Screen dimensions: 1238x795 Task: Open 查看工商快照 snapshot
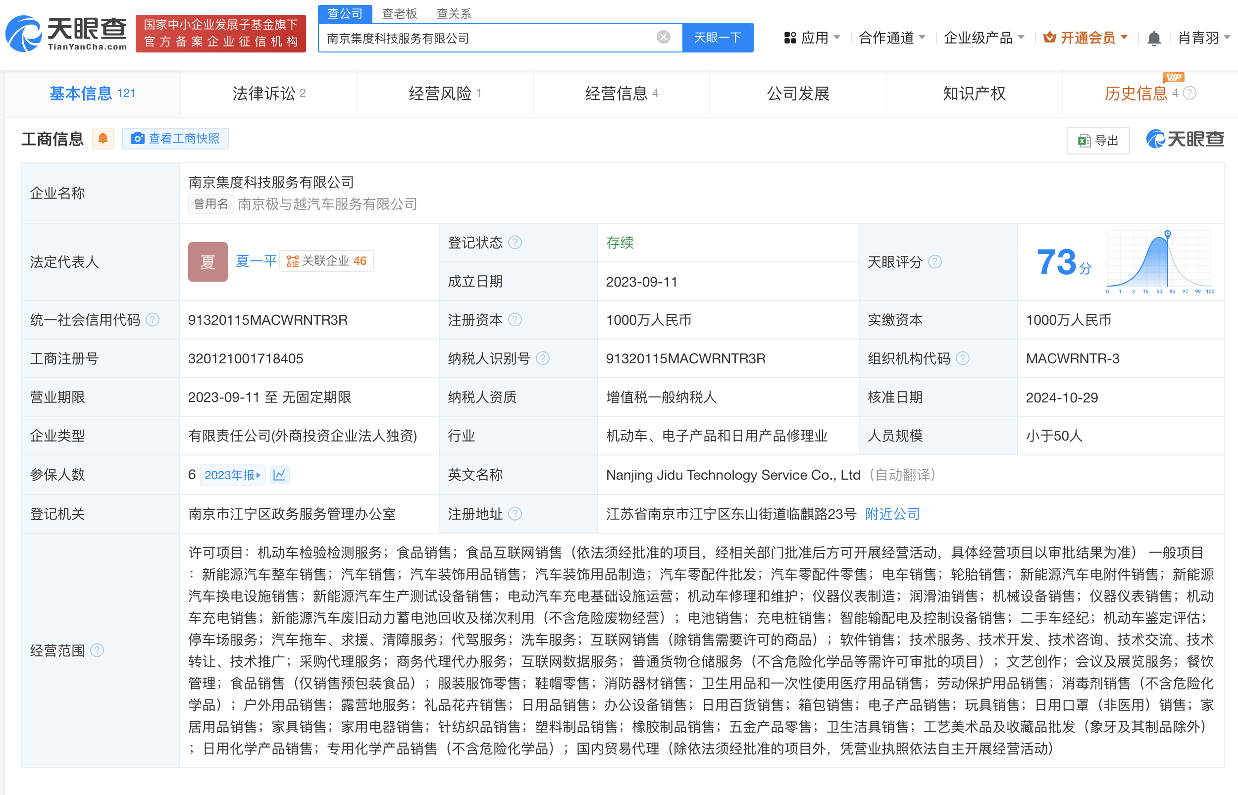(175, 138)
